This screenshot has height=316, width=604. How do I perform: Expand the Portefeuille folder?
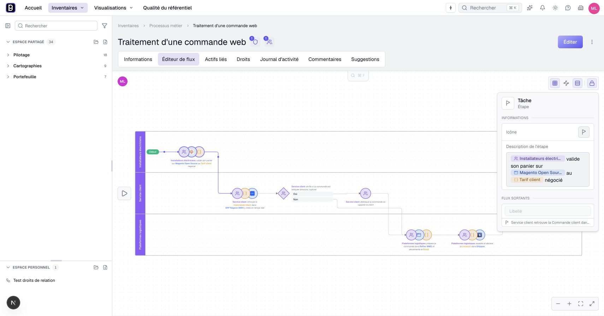tap(8, 77)
